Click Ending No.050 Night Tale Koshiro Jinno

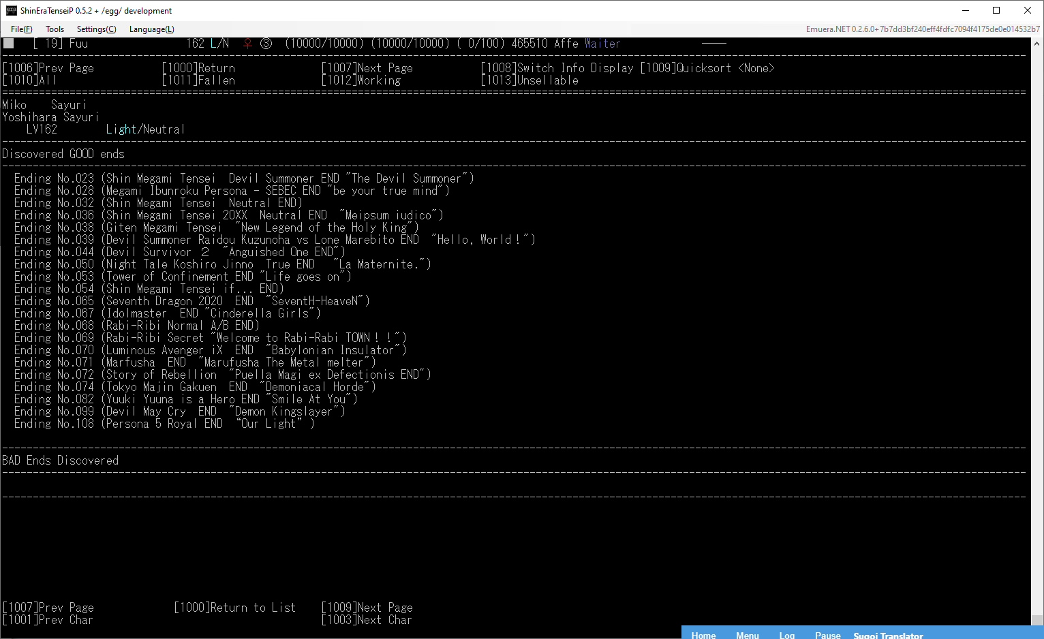click(223, 264)
